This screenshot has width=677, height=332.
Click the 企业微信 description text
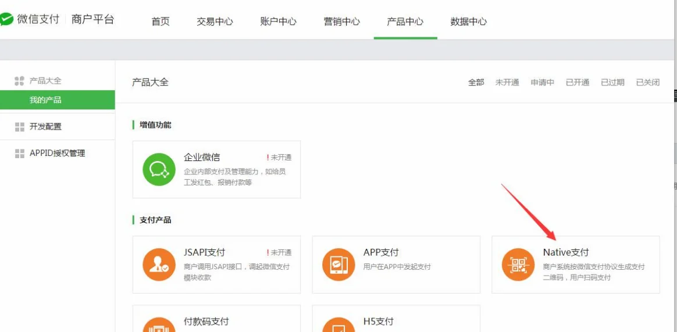click(235, 177)
